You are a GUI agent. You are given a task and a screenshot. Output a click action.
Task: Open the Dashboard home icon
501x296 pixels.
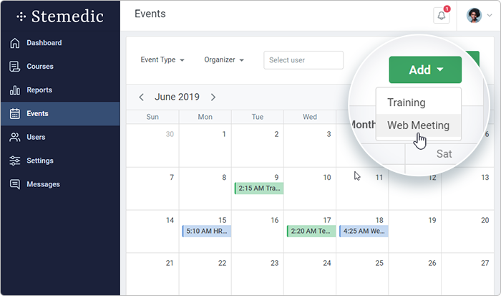coord(15,43)
